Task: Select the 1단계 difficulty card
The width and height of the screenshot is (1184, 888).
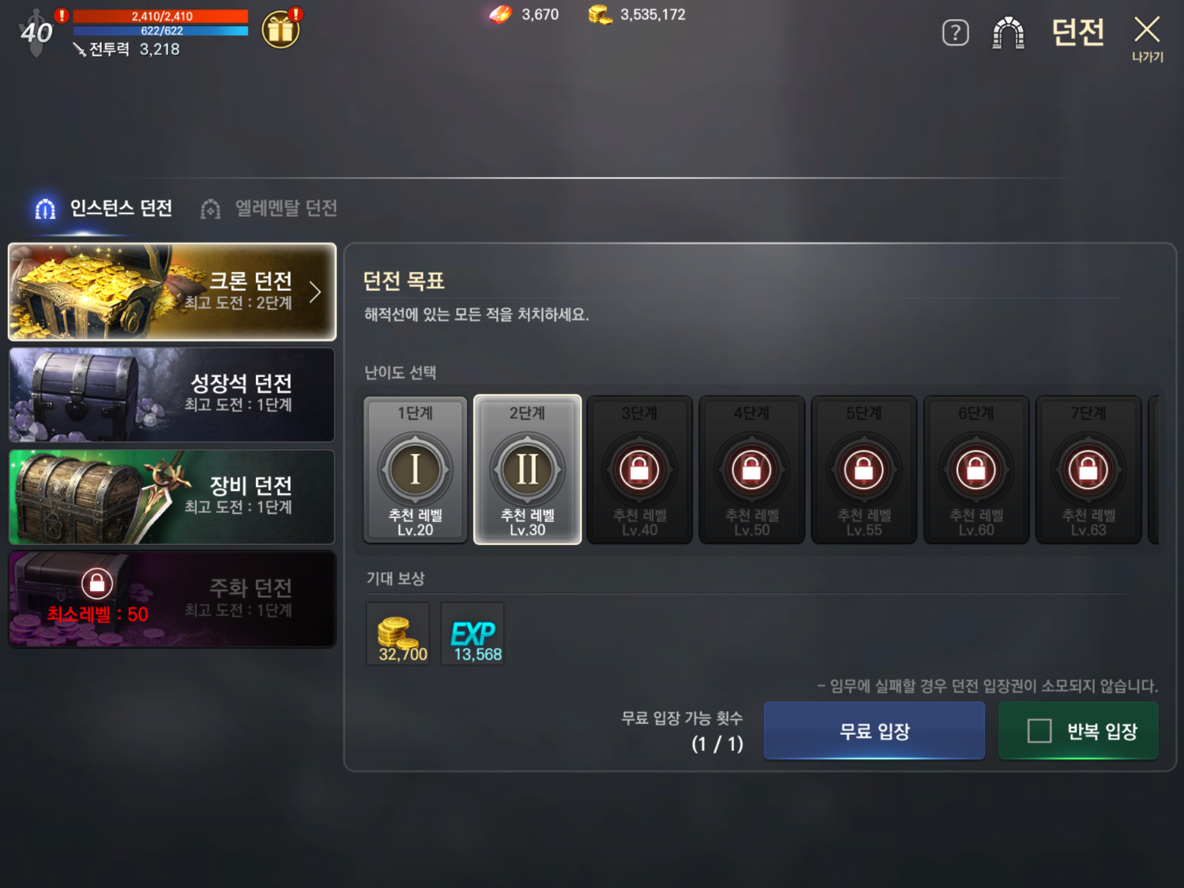Action: [415, 469]
